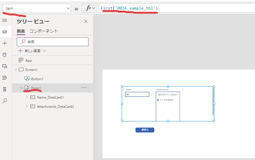
Task: Click the Insert plus icon in sidebar
Action: point(5,43)
